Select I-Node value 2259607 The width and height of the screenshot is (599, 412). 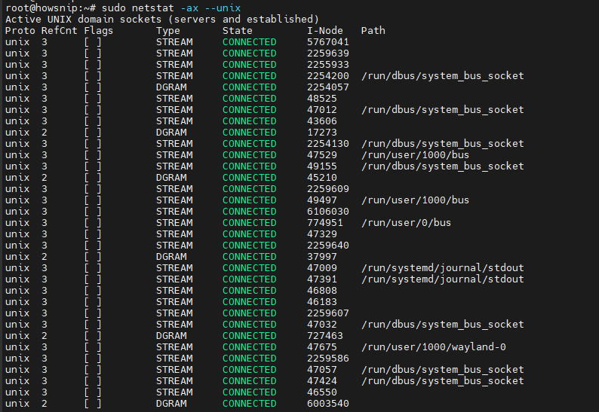click(327, 313)
